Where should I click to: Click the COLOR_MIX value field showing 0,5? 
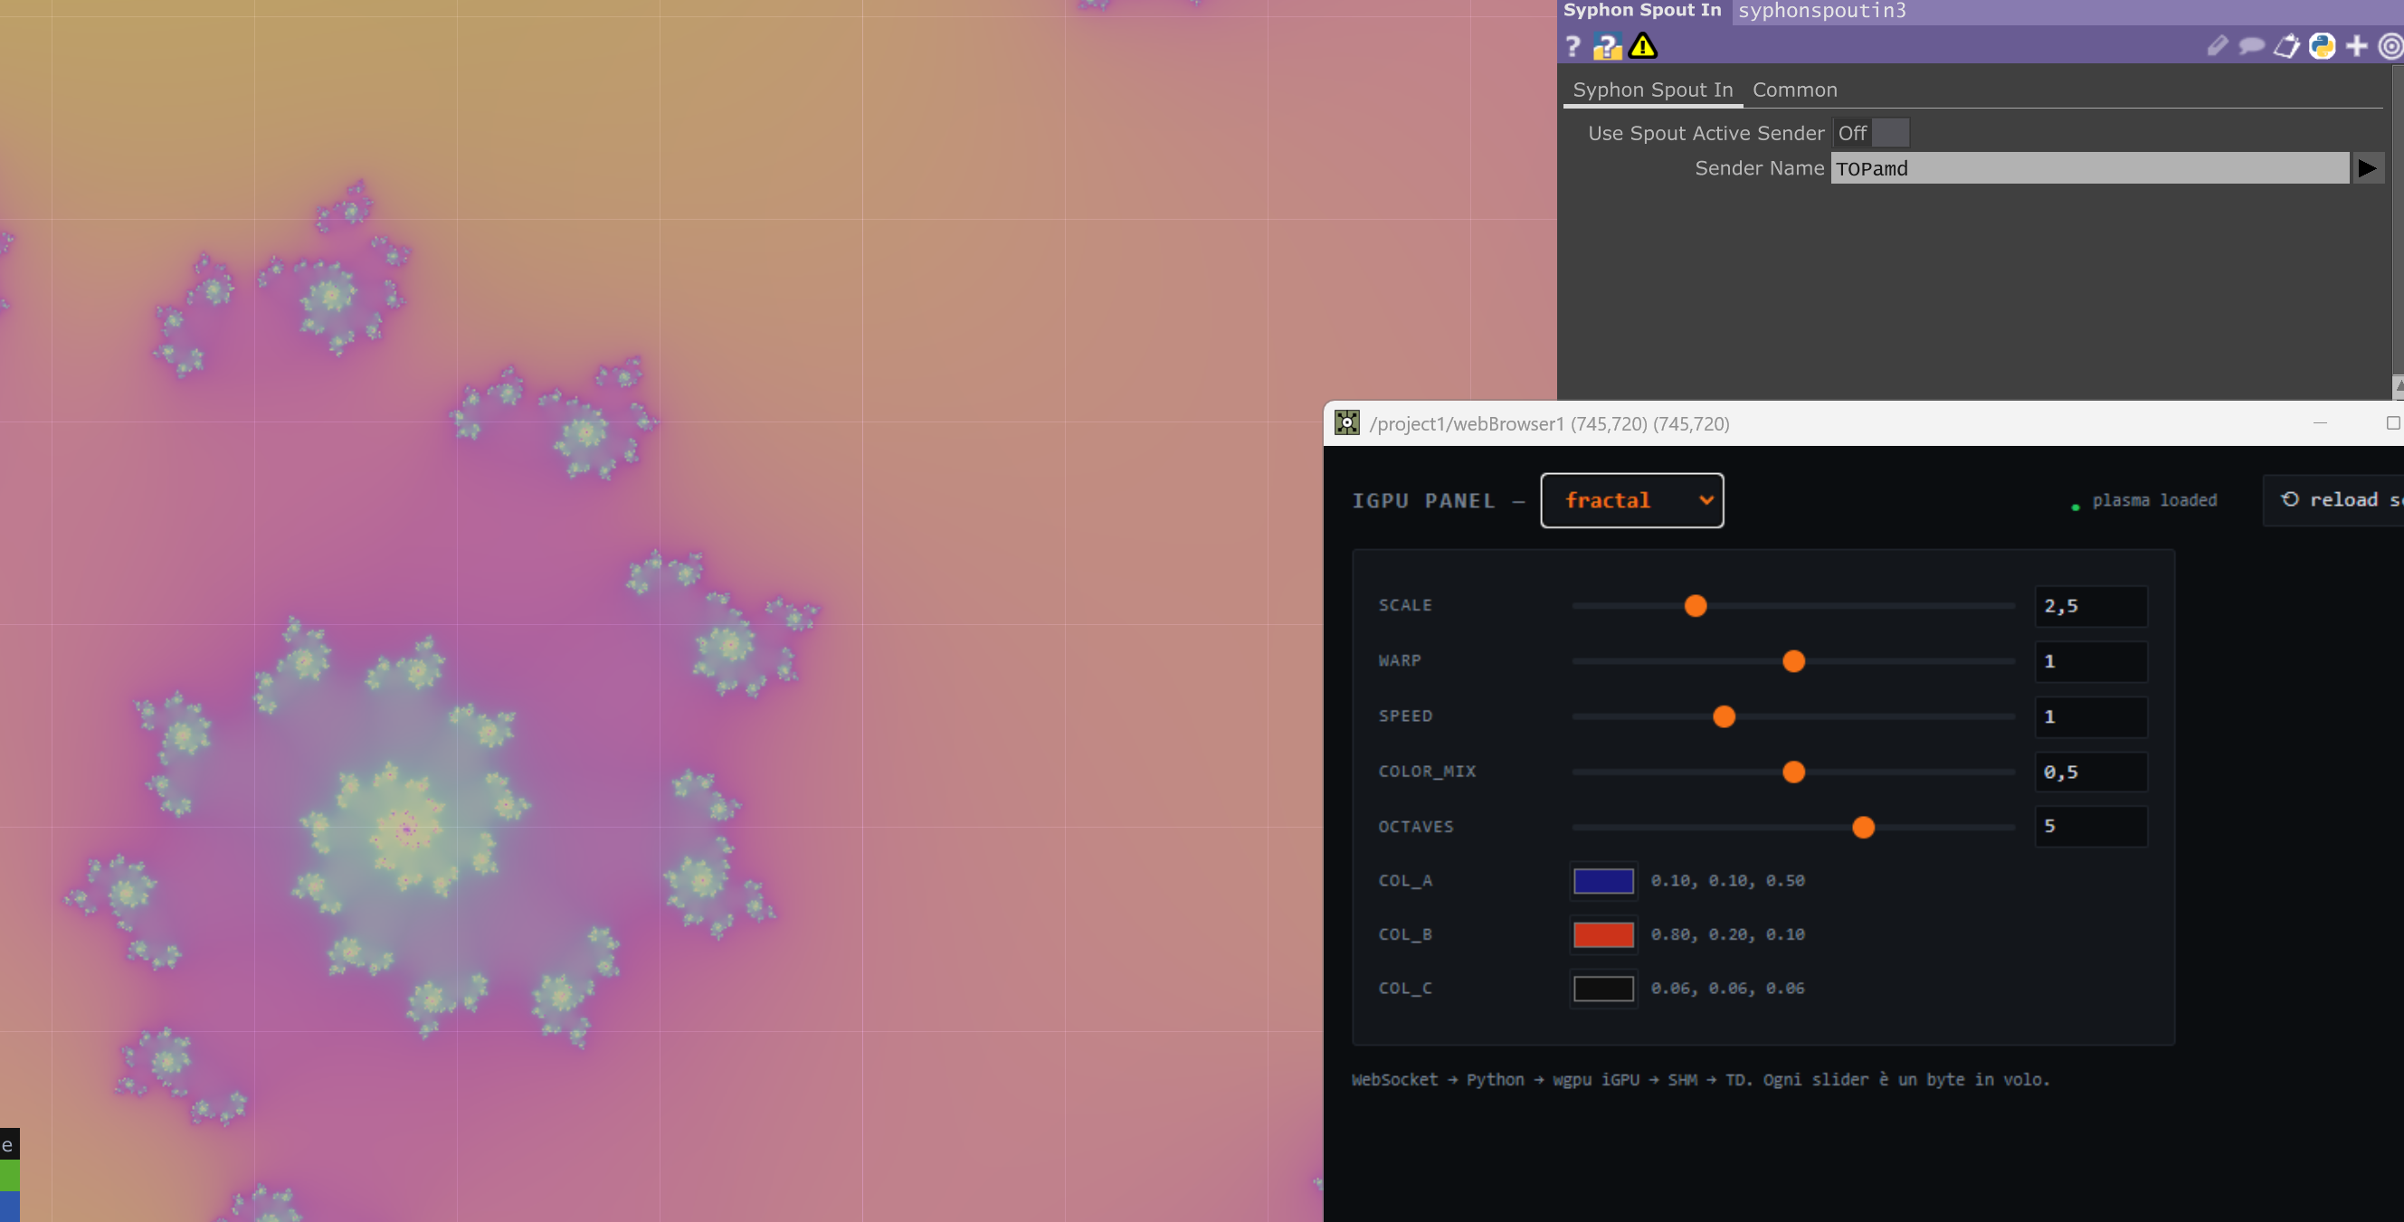[x=2090, y=772]
